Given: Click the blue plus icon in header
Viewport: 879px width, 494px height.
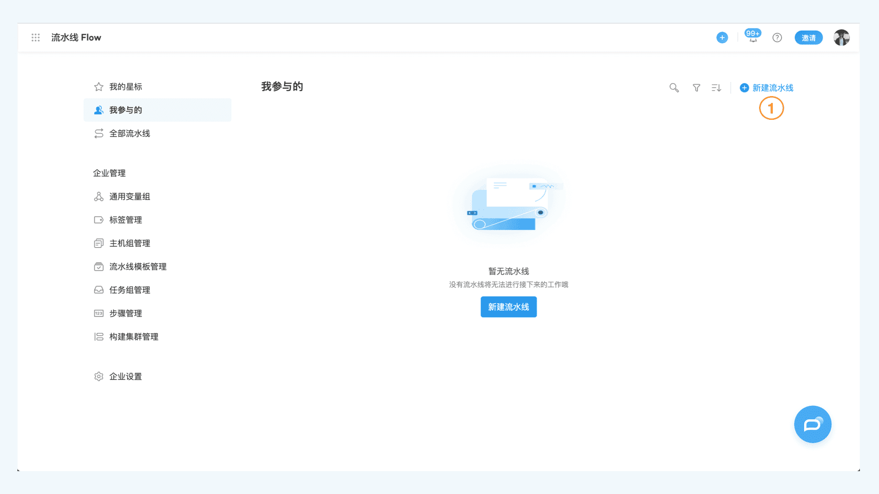Looking at the screenshot, I should (x=722, y=38).
